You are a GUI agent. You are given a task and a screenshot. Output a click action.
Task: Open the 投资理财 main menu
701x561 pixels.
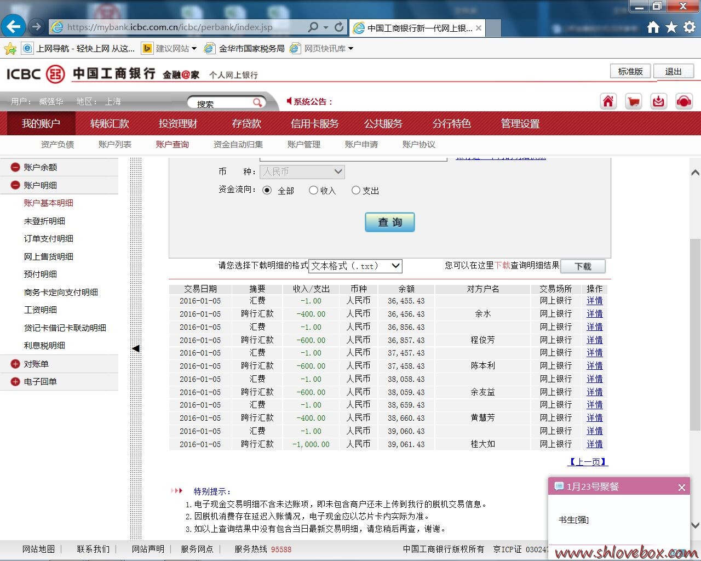pyautogui.click(x=178, y=124)
